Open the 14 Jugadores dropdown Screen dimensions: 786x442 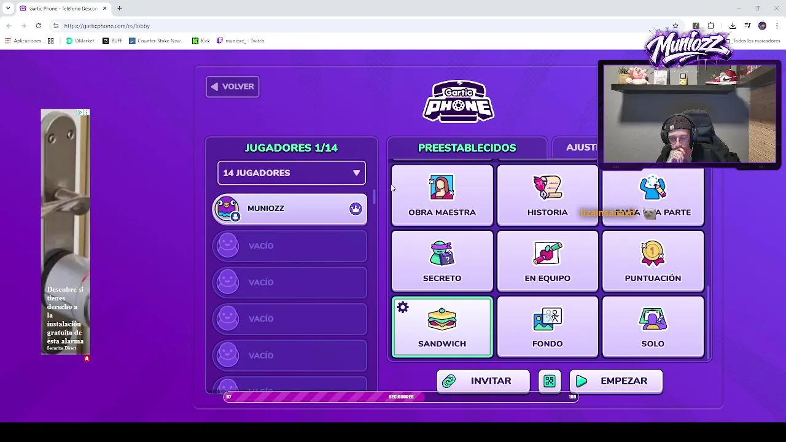292,173
